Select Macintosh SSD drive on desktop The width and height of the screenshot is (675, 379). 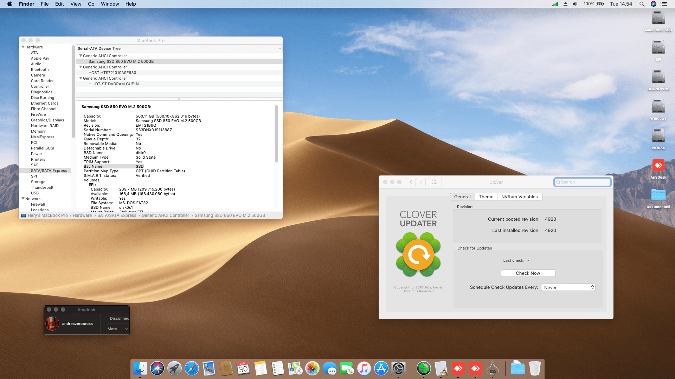(x=658, y=21)
